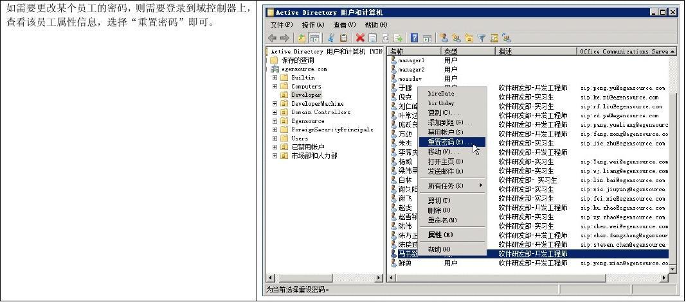Viewport: 686px width, 302px height.
Task: Open the 所有任务 submenu
Action: click(454, 186)
